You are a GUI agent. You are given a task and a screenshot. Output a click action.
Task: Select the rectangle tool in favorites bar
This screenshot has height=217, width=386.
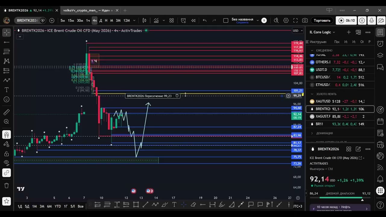click(x=136, y=205)
